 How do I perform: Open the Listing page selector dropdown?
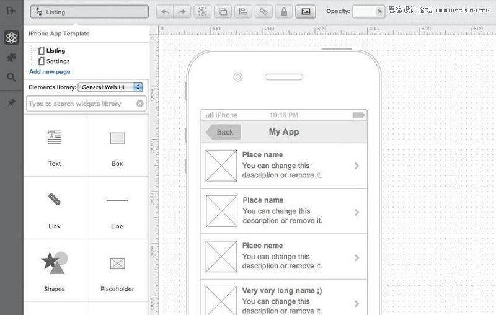click(x=89, y=12)
